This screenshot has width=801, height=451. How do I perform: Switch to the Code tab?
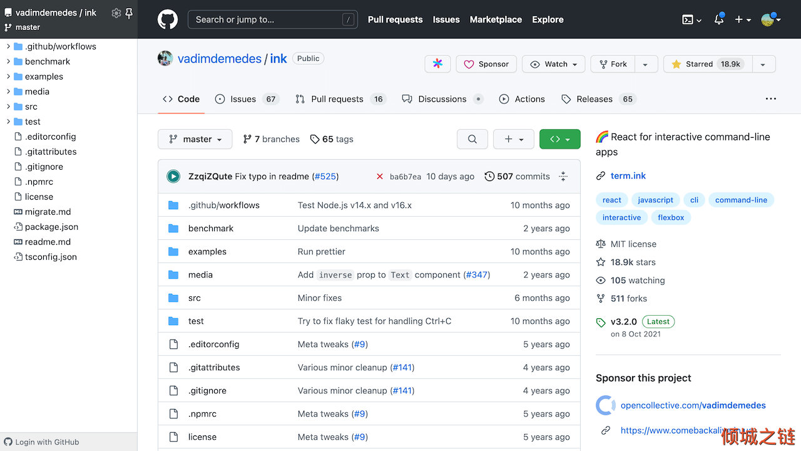pos(181,99)
